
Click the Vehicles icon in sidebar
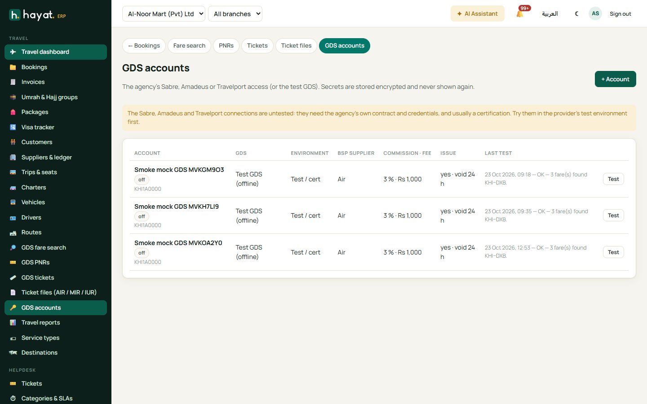13,202
